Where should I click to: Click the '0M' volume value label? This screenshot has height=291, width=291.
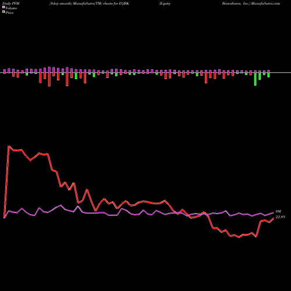278,211
